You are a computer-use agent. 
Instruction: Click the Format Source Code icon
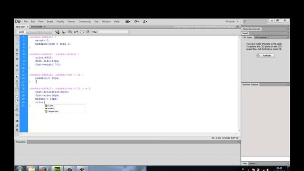click(x=17, y=130)
